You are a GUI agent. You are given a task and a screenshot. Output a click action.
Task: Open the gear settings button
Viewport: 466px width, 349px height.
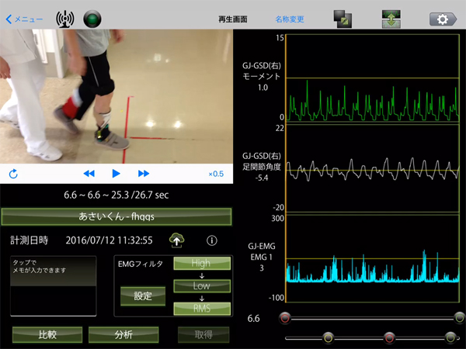tap(443, 19)
